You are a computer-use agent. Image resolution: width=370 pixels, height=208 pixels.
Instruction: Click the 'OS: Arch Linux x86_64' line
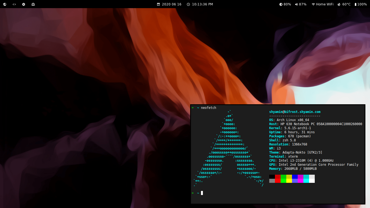pos(289,120)
